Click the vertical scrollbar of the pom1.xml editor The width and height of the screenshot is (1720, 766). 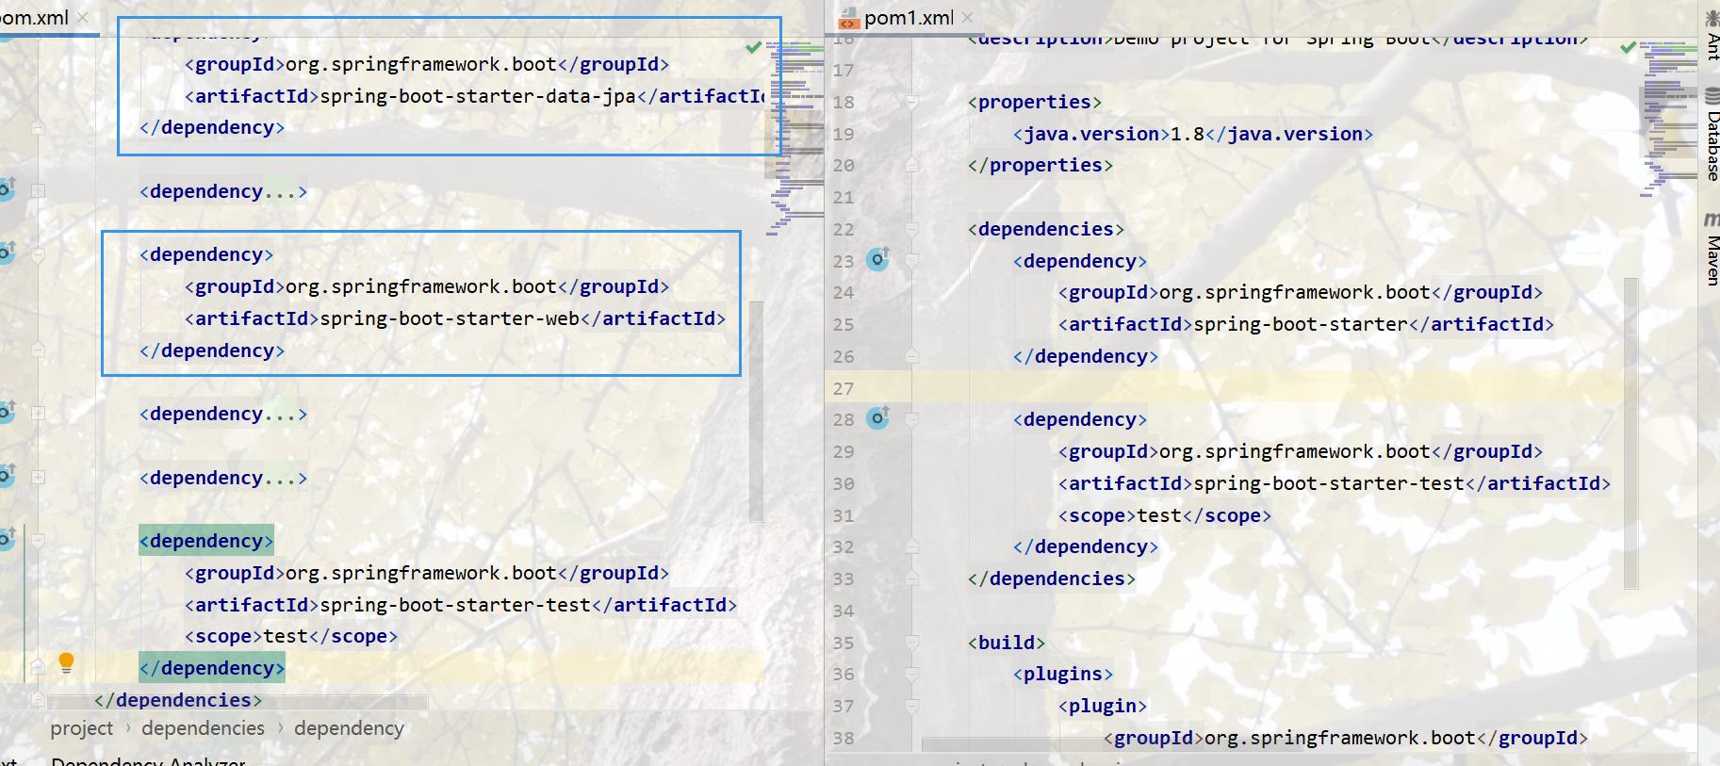tap(1631, 433)
